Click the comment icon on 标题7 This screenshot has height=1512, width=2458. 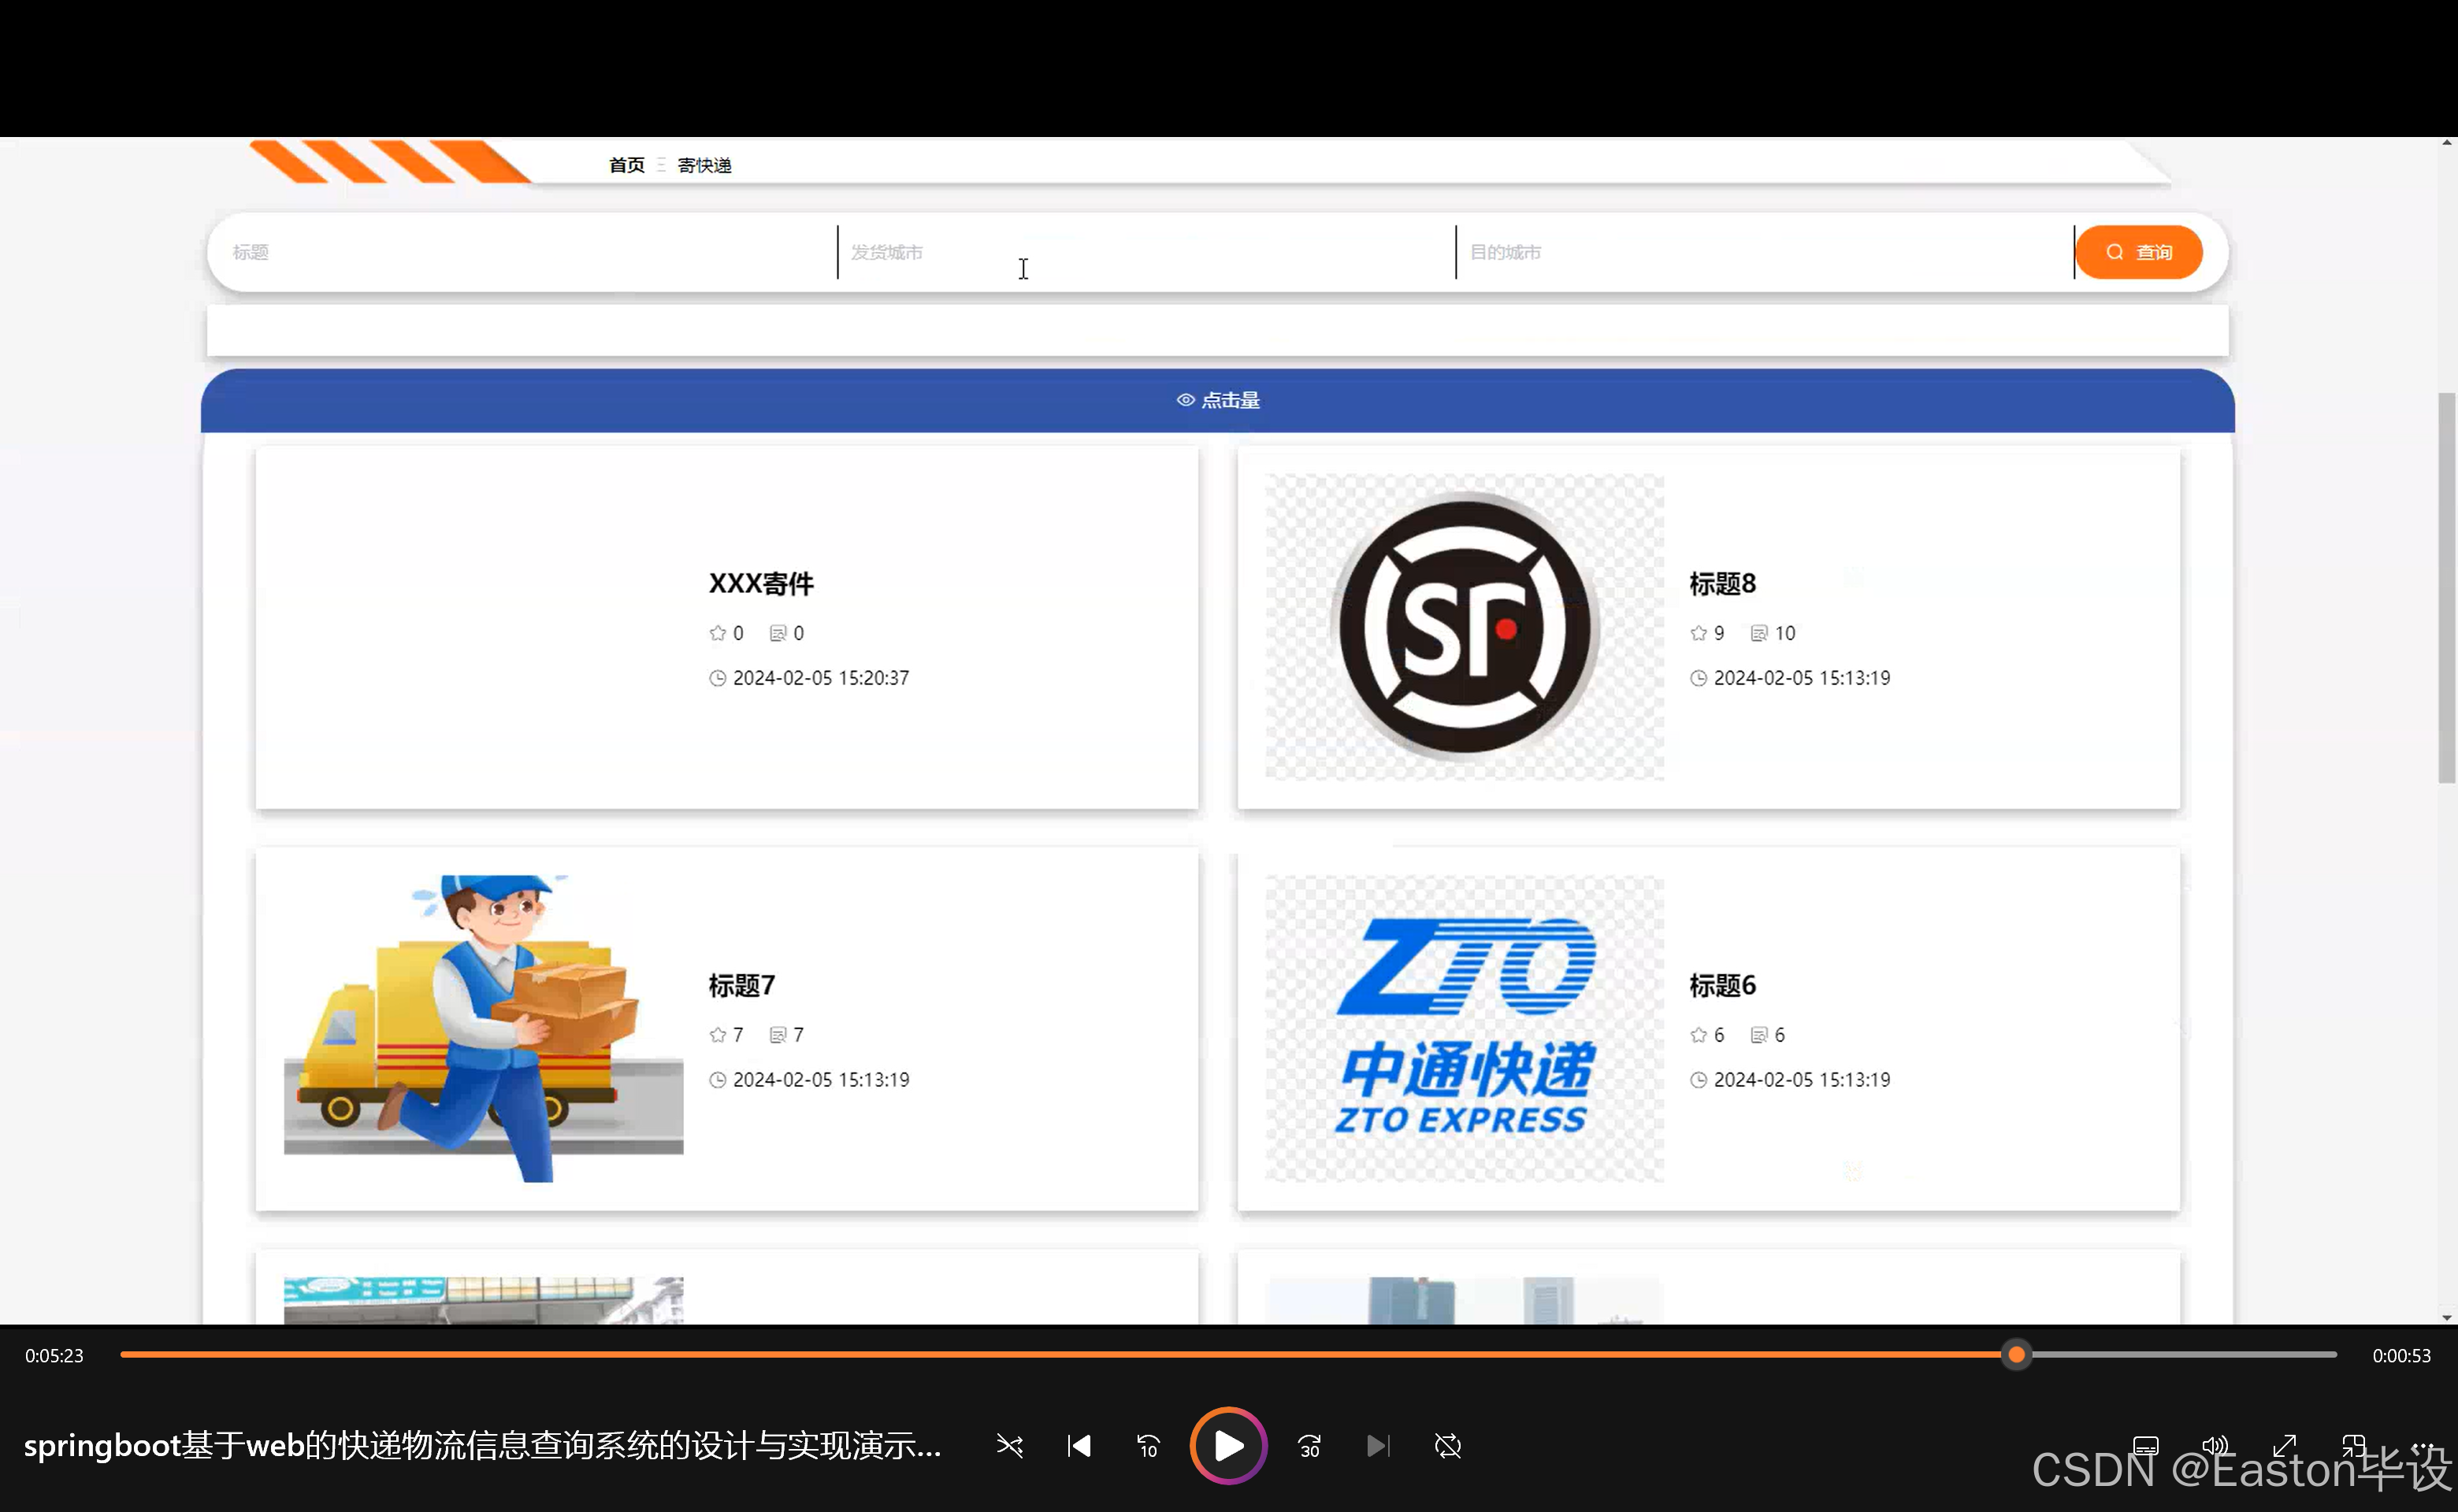coord(778,1035)
